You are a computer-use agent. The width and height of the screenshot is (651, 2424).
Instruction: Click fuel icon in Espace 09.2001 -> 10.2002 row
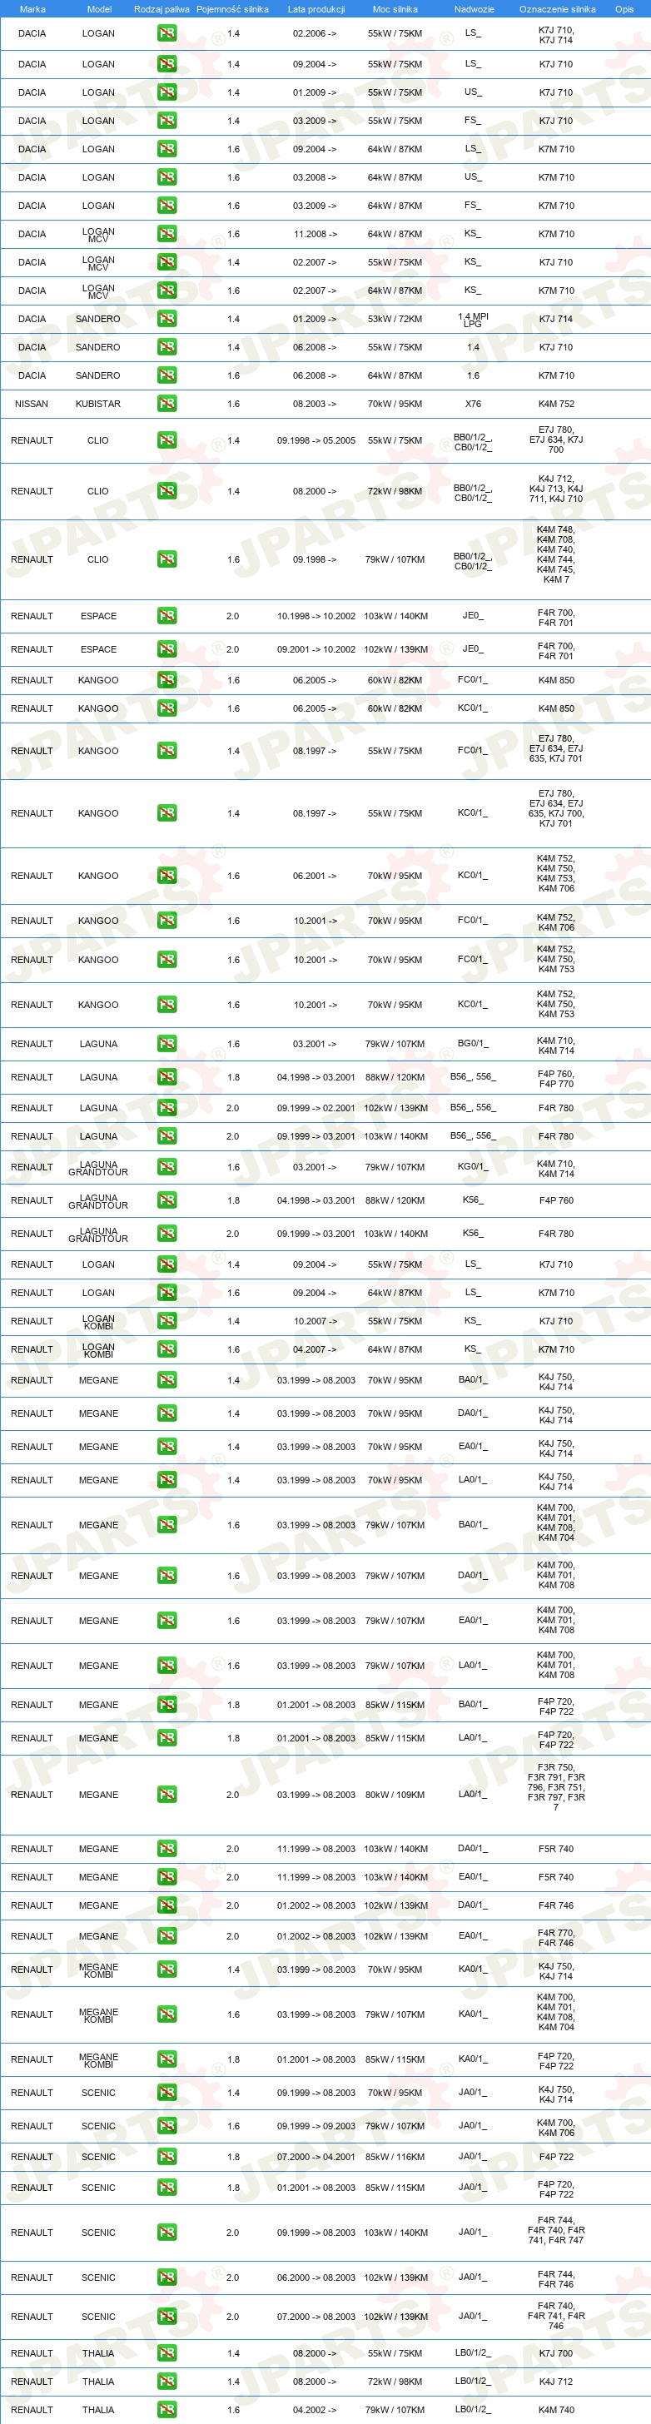point(166,649)
